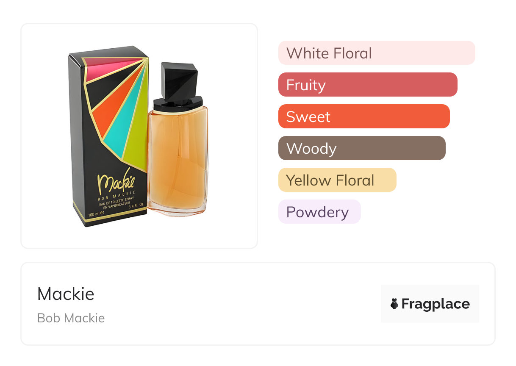Click the gold Mackie script on box

pos(115,181)
